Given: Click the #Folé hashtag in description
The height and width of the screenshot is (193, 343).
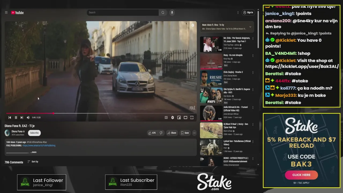Looking at the screenshot, I should (29, 142).
